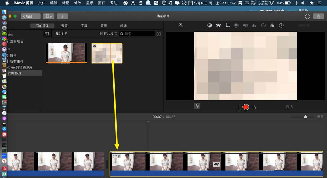
Task: Open noise reduction and equalizer tool
Action: click(254, 25)
